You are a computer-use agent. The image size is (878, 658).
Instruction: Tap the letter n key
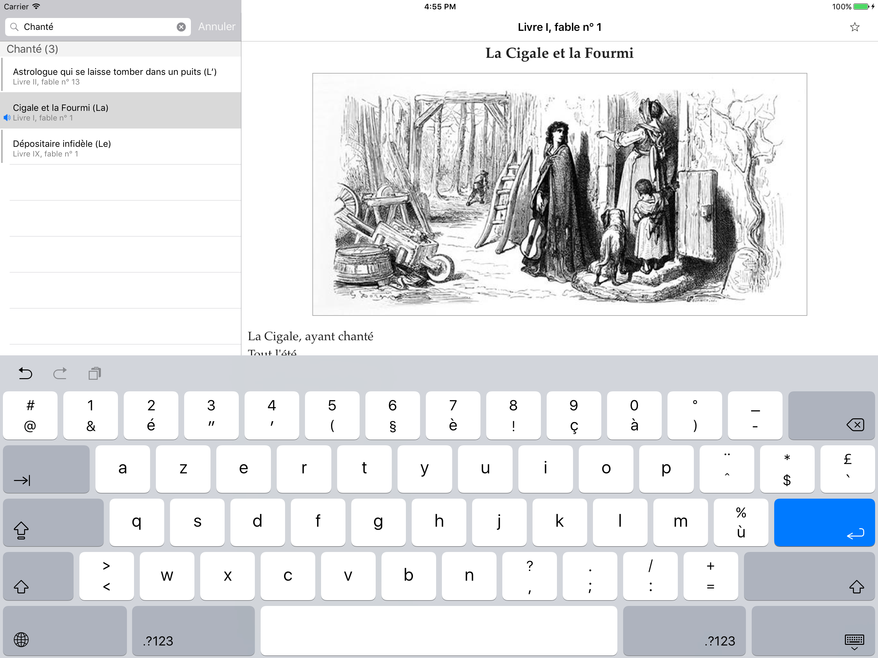pos(469,576)
